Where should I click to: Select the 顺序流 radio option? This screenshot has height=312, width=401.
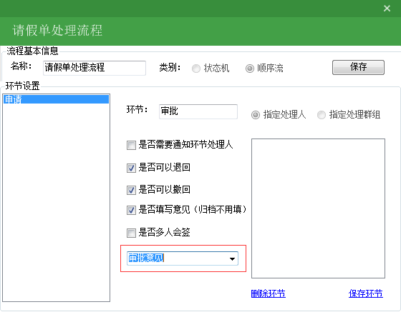(250, 69)
